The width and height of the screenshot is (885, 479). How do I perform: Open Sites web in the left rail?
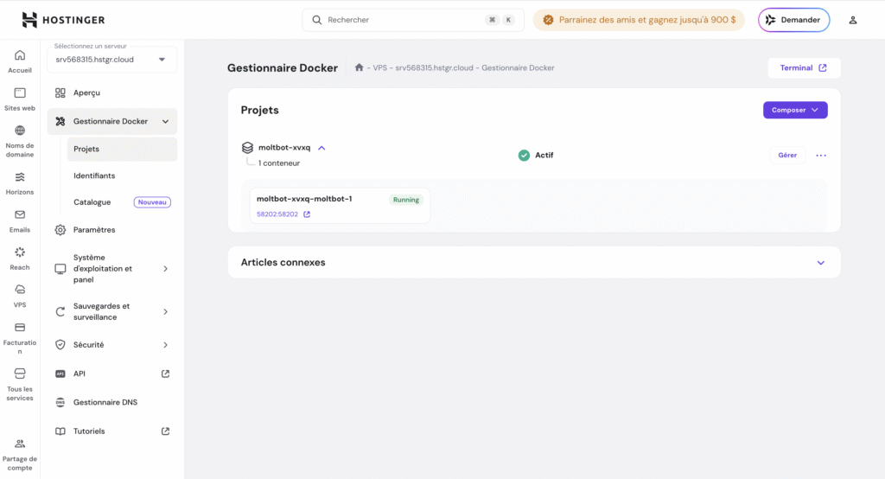(x=20, y=99)
